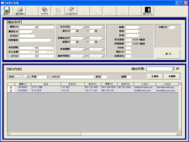Click the RANK input field
Image resolution: width=189 pixels, height=142 pixels.
click(128, 48)
